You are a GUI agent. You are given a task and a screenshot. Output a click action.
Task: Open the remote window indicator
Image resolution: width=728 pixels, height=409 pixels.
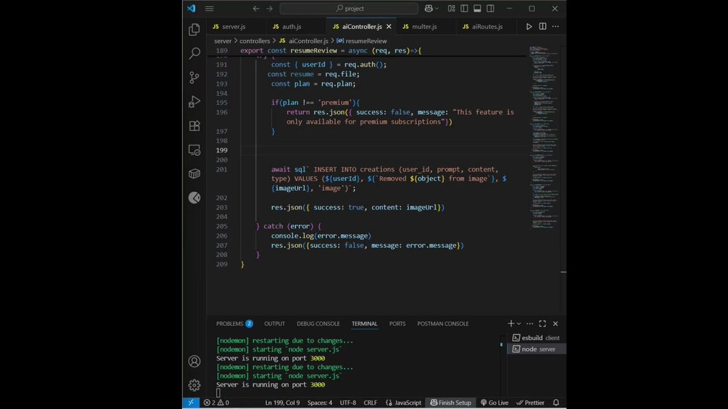tap(190, 402)
